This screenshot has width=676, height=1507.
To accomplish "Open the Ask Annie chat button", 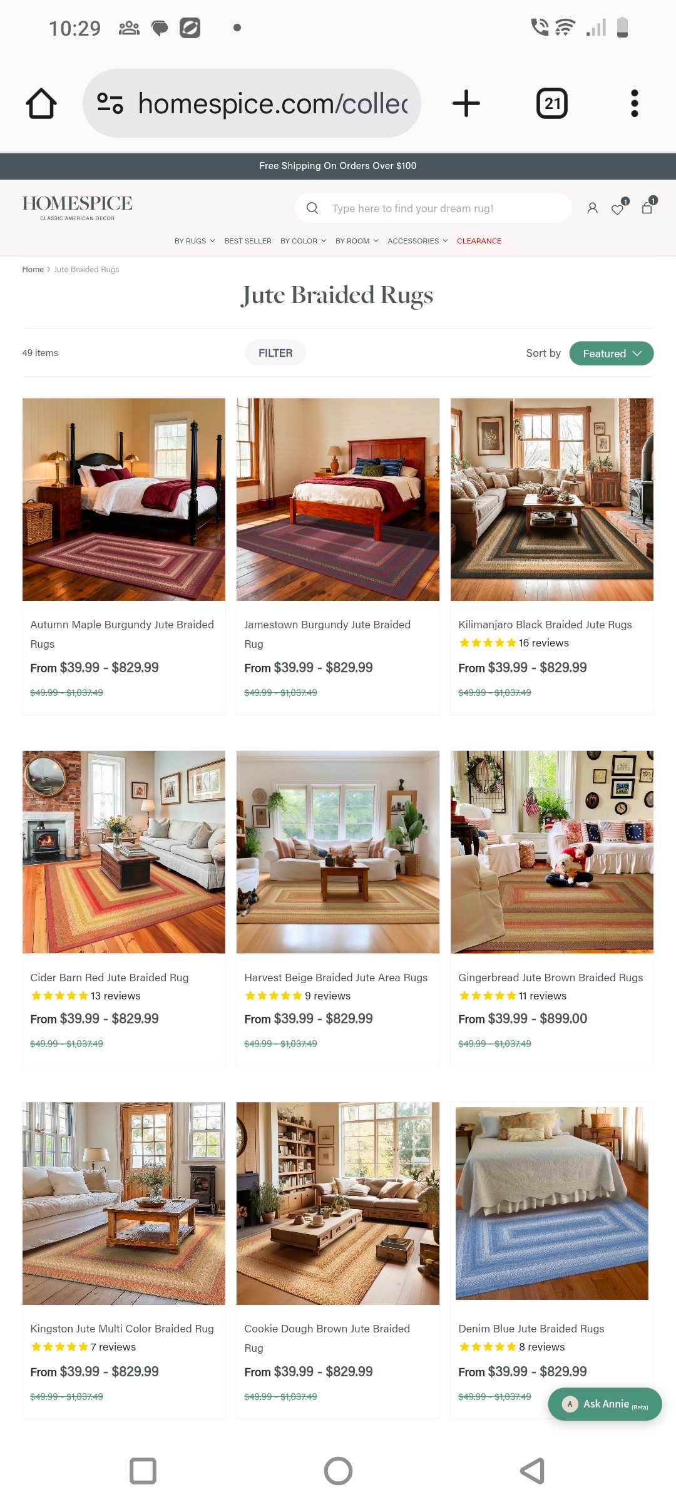I will [x=605, y=1404].
